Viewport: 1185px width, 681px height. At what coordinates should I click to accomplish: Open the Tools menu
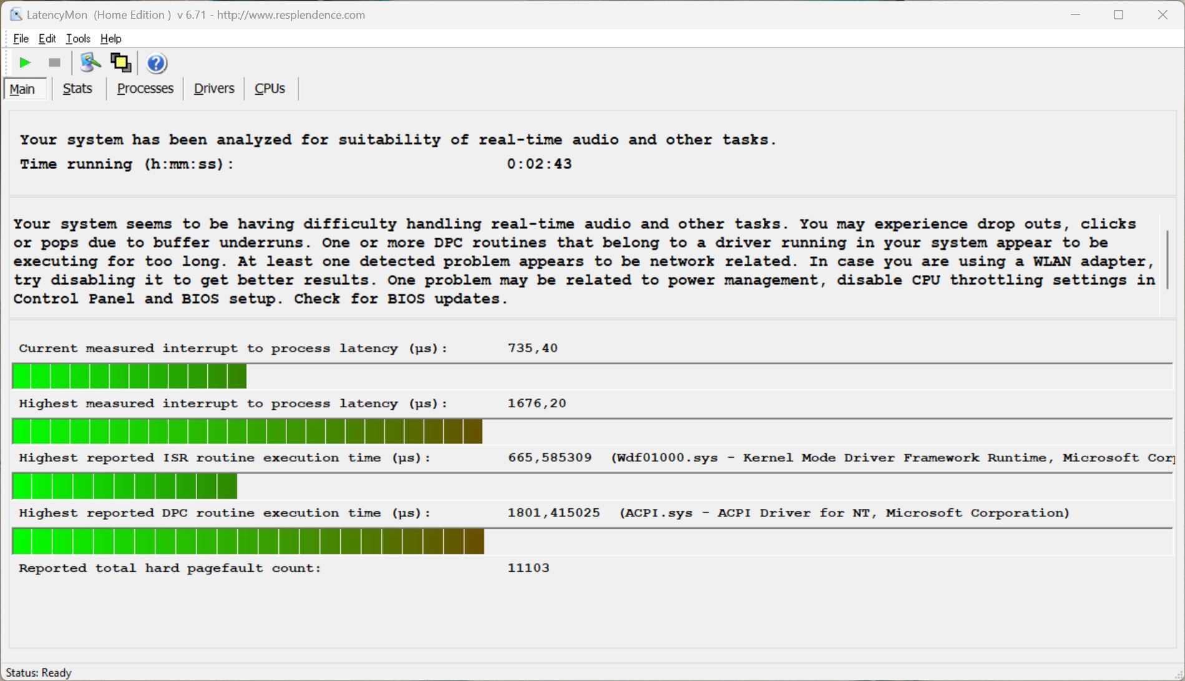[78, 39]
